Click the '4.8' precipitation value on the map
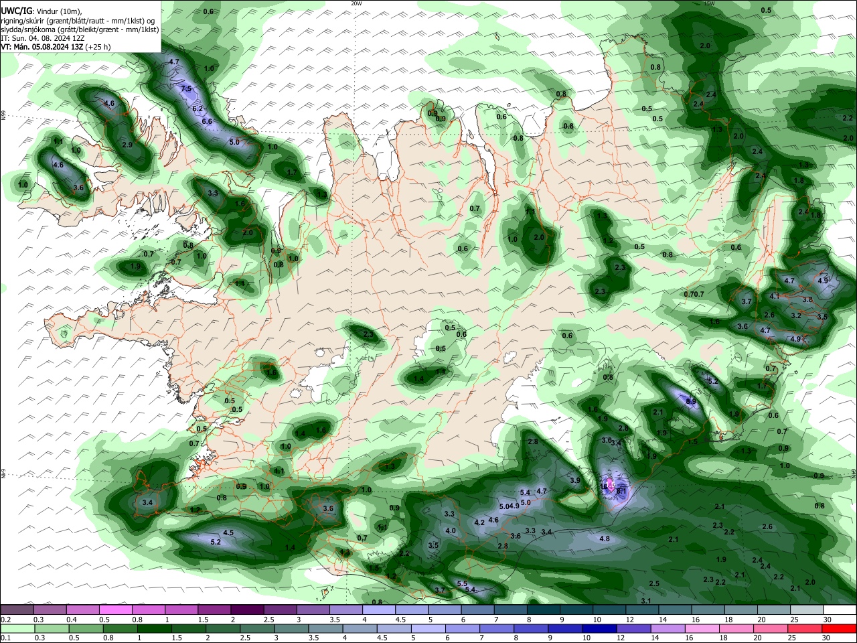Screen dimensions: 857x643 [x=605, y=539]
